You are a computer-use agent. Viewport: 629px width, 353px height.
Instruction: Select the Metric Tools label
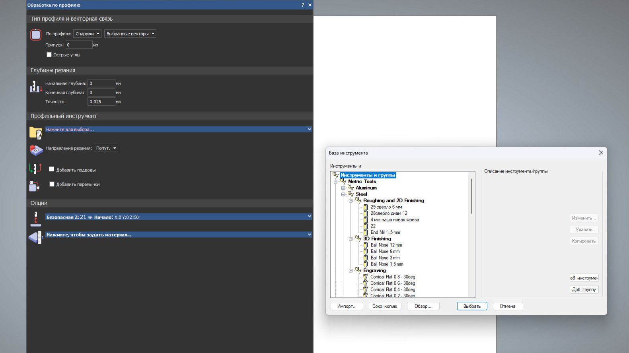click(x=362, y=181)
